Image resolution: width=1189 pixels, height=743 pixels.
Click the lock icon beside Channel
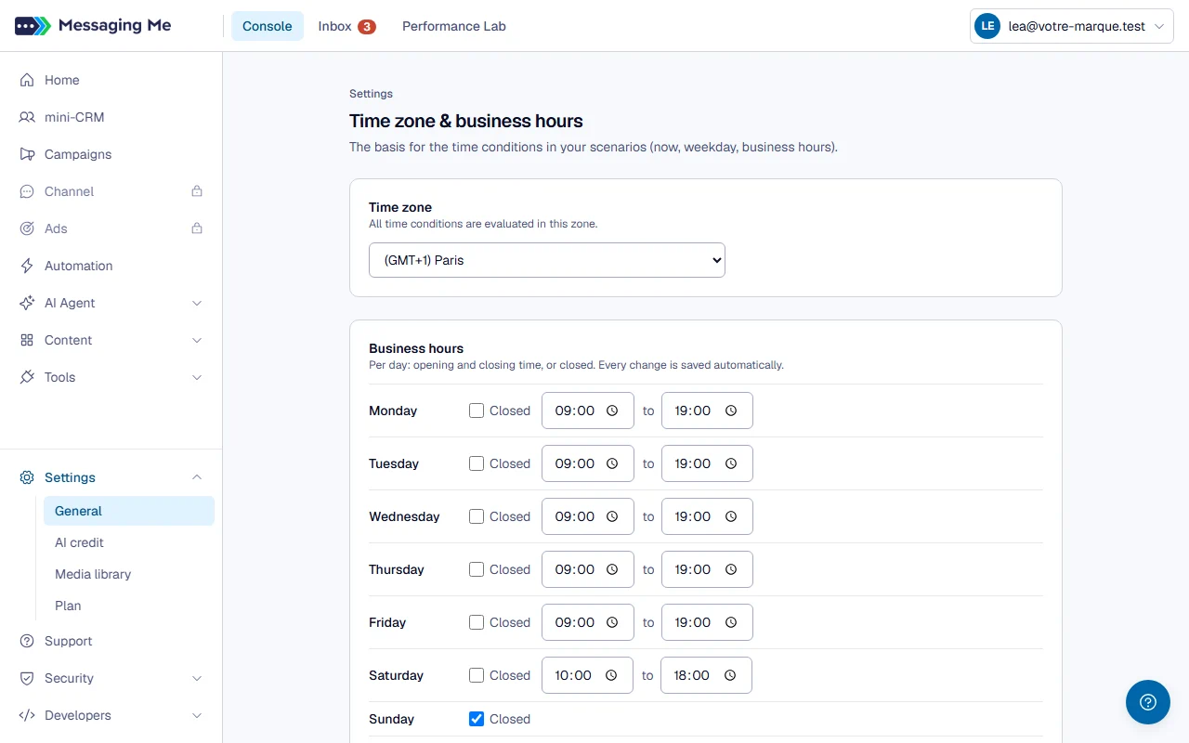pyautogui.click(x=197, y=191)
